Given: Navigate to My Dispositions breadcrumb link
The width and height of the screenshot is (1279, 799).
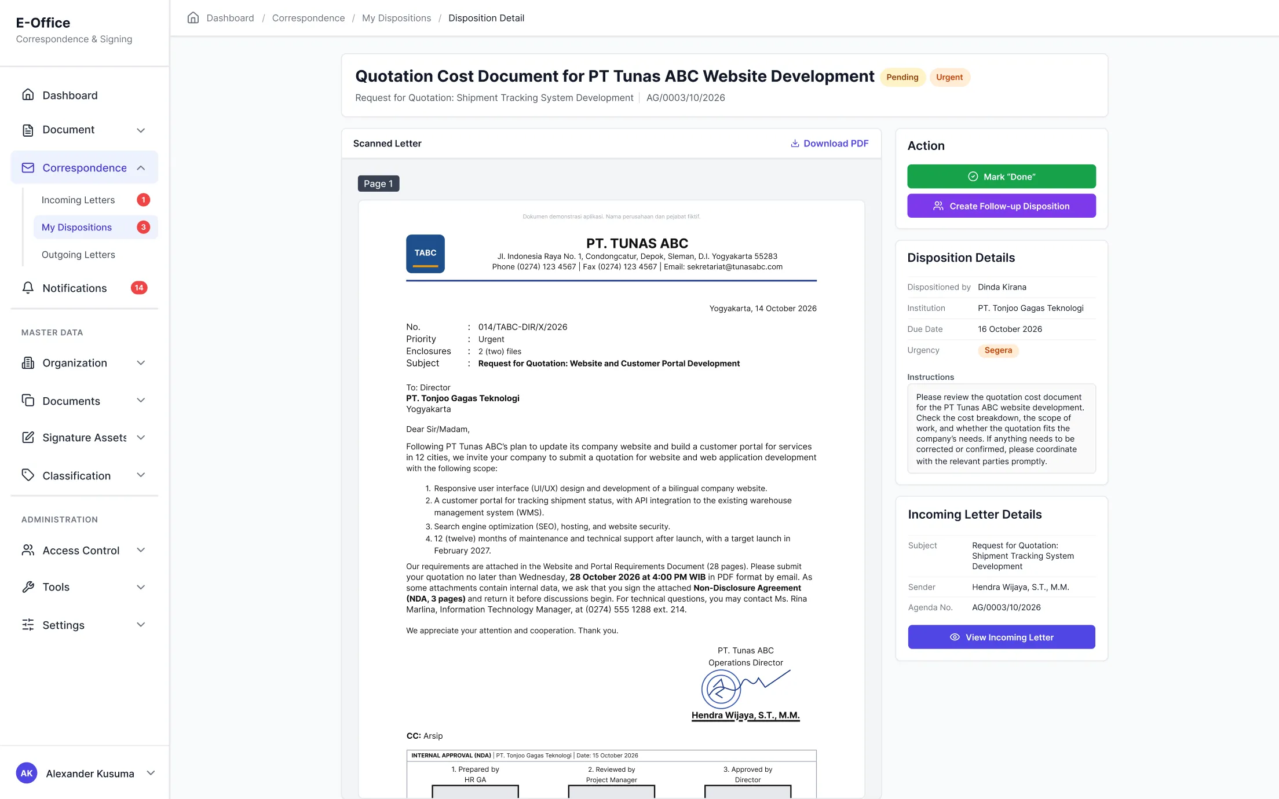Looking at the screenshot, I should 396,18.
